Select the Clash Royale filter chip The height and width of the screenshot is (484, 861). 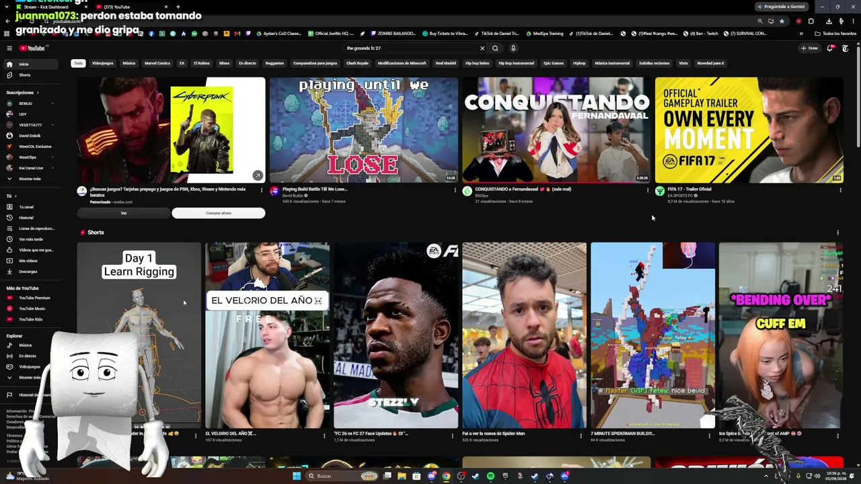[357, 63]
